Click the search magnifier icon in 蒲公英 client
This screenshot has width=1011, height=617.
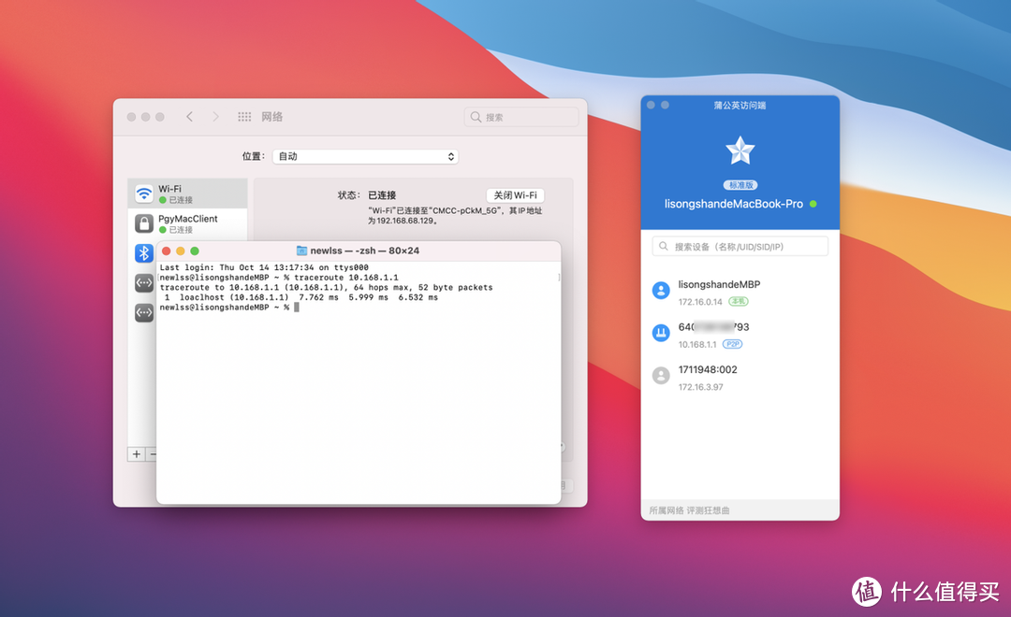(x=664, y=247)
